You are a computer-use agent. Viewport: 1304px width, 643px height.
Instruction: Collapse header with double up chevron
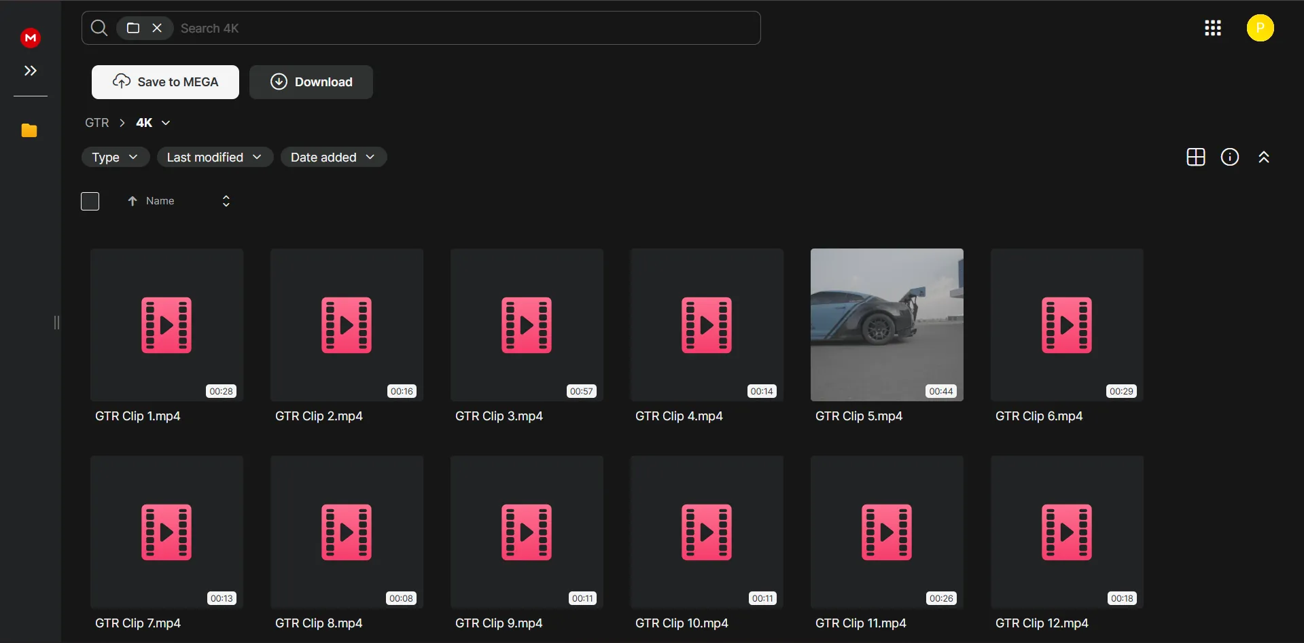coord(1263,157)
